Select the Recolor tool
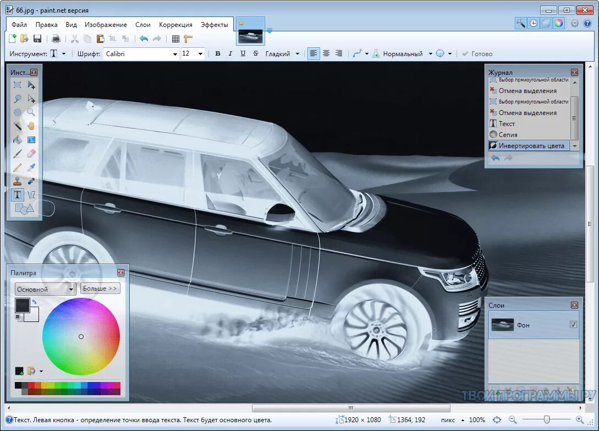Viewport: 599px width, 431px height. coord(31,181)
